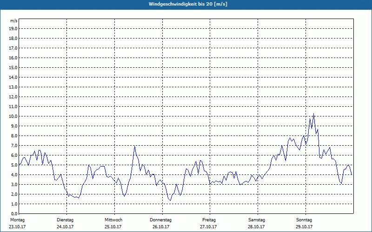
Task: Click the m/s unit label
Action: click(14, 21)
